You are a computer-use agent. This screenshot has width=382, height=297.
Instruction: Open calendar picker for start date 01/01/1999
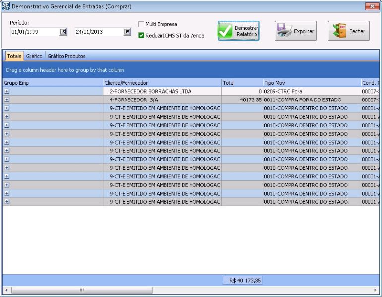pos(63,32)
